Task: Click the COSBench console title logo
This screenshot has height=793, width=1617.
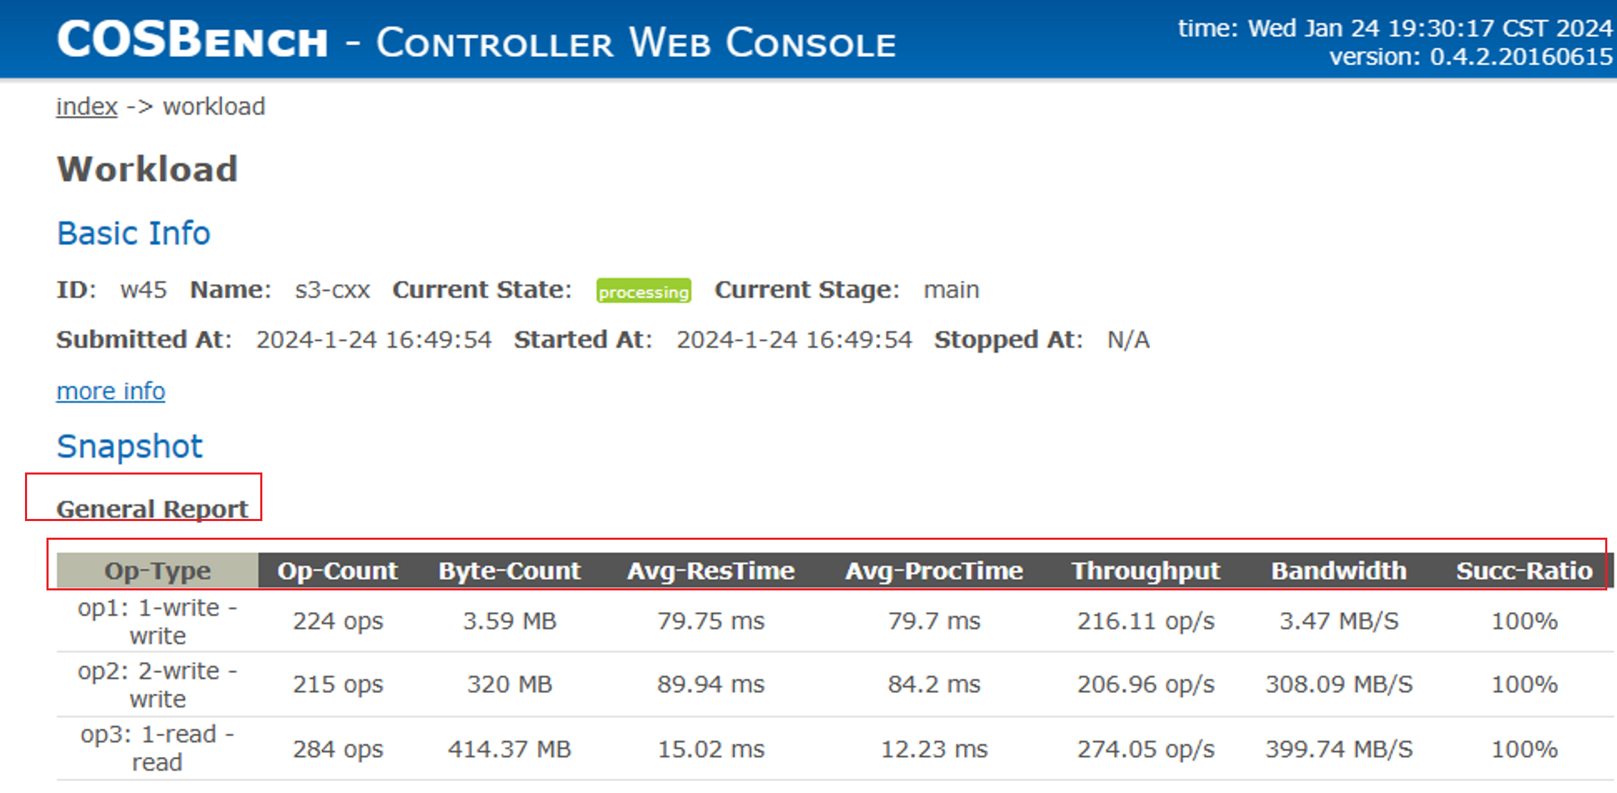Action: point(476,40)
